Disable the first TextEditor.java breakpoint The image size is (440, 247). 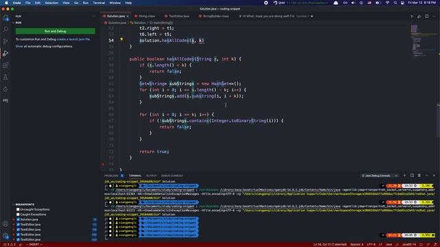[x=18, y=224]
